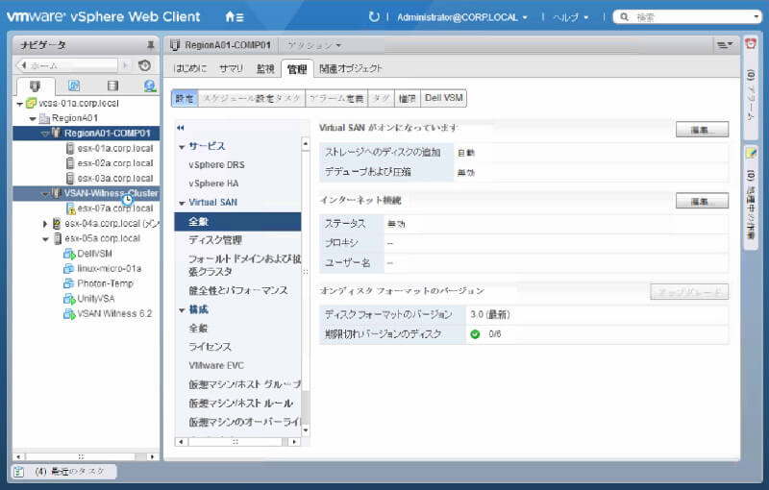Edit Internet Connectivity settings
The height and width of the screenshot is (490, 769).
tap(702, 201)
